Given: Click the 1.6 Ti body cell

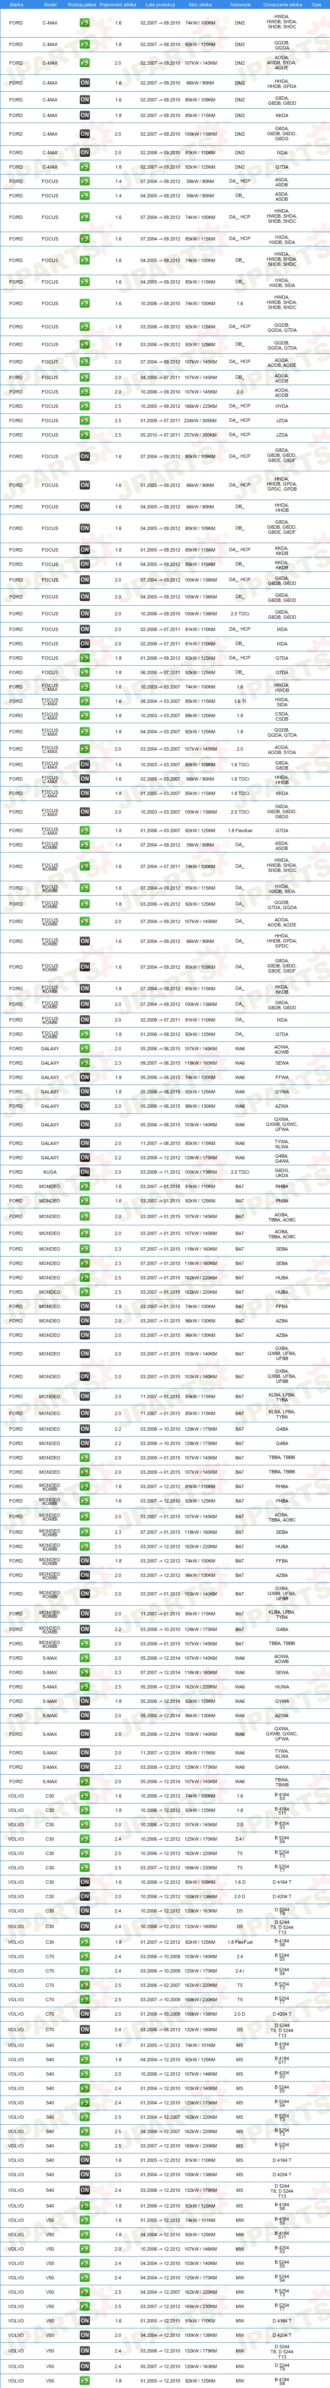Looking at the screenshot, I should tap(241, 702).
